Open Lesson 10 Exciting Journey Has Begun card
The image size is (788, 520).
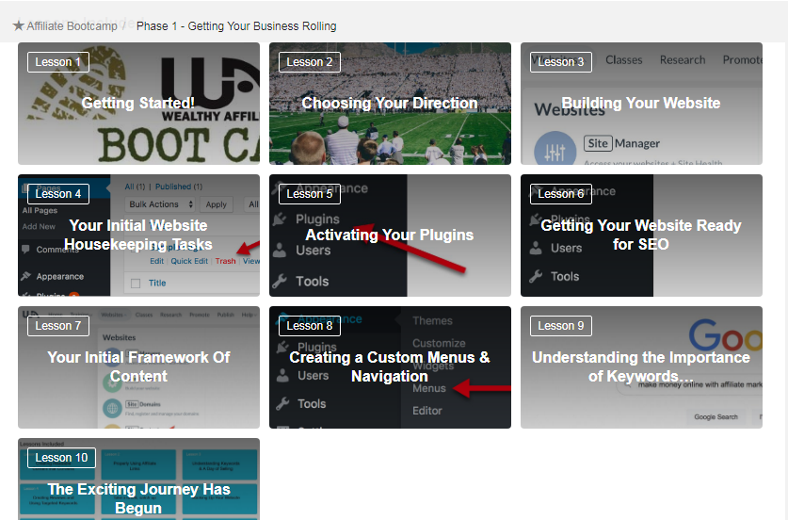(138, 479)
